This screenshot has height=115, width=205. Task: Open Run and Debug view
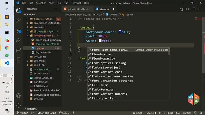(19, 40)
